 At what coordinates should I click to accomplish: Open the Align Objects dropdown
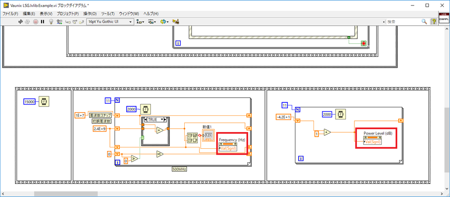[141, 22]
